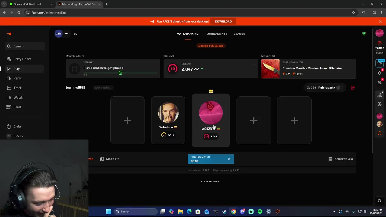Screen dimensions: 386x217
Task: Open the friends list icon
Action: point(380,82)
